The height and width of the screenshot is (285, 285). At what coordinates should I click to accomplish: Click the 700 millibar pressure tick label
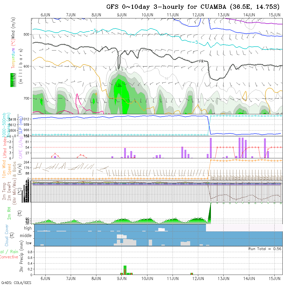click(27, 98)
